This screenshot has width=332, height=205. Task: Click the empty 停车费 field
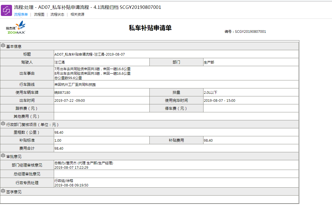(x=251, y=108)
